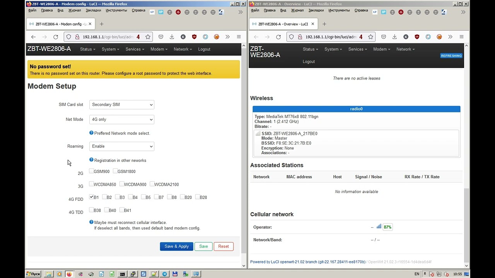The image size is (495, 278).
Task: Click EN language indicator in tray
Action: tap(416, 274)
